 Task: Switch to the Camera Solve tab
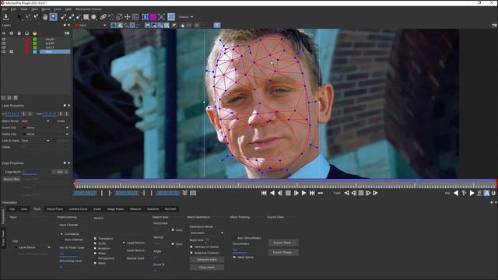point(78,209)
